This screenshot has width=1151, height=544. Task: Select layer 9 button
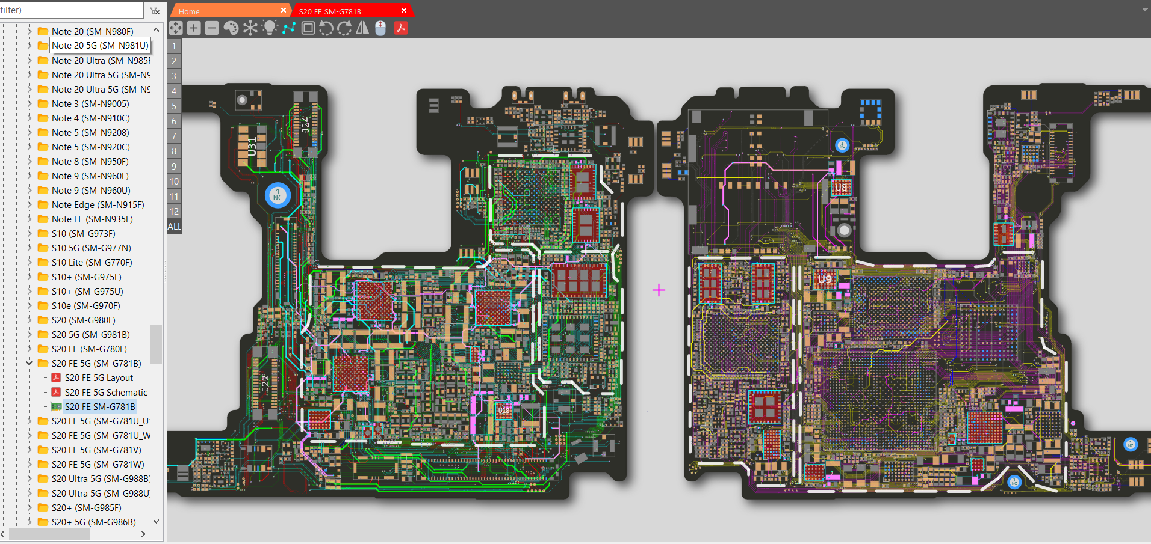(175, 167)
